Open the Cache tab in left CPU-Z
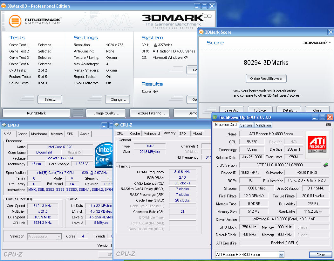The width and height of the screenshot is (334, 261). 22,134
